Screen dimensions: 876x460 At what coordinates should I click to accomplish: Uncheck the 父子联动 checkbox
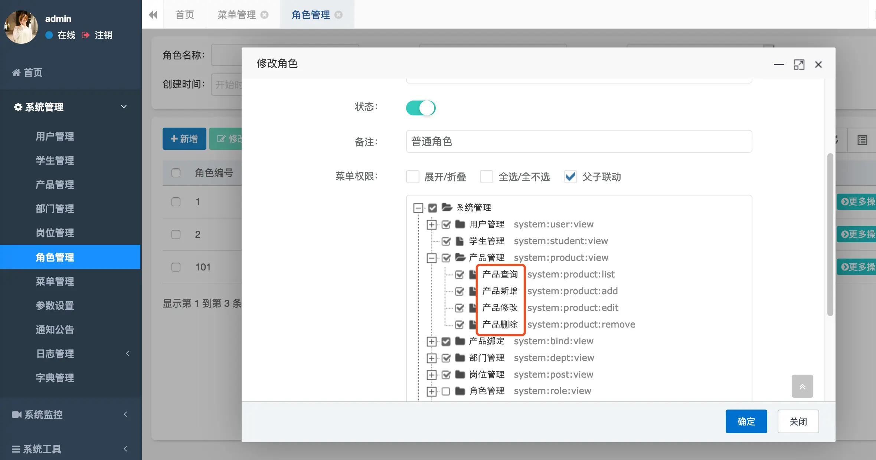[570, 177]
